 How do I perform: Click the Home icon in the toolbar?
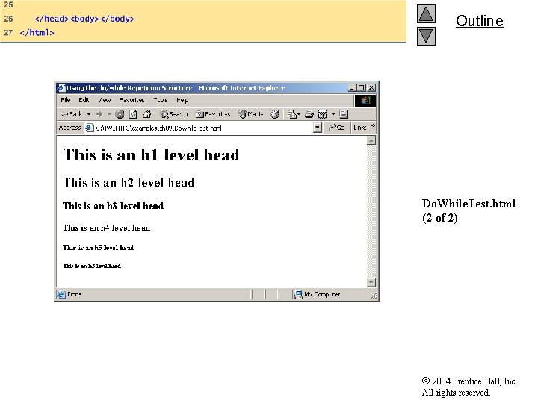coord(147,114)
